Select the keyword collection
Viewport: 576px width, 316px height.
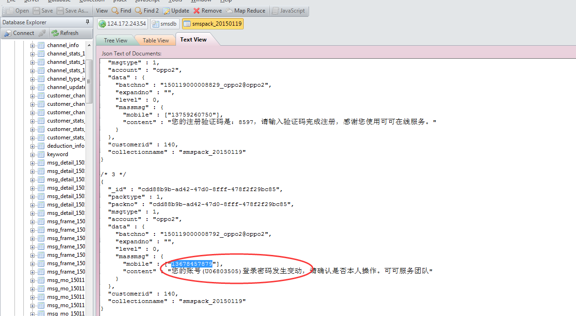pyautogui.click(x=57, y=154)
